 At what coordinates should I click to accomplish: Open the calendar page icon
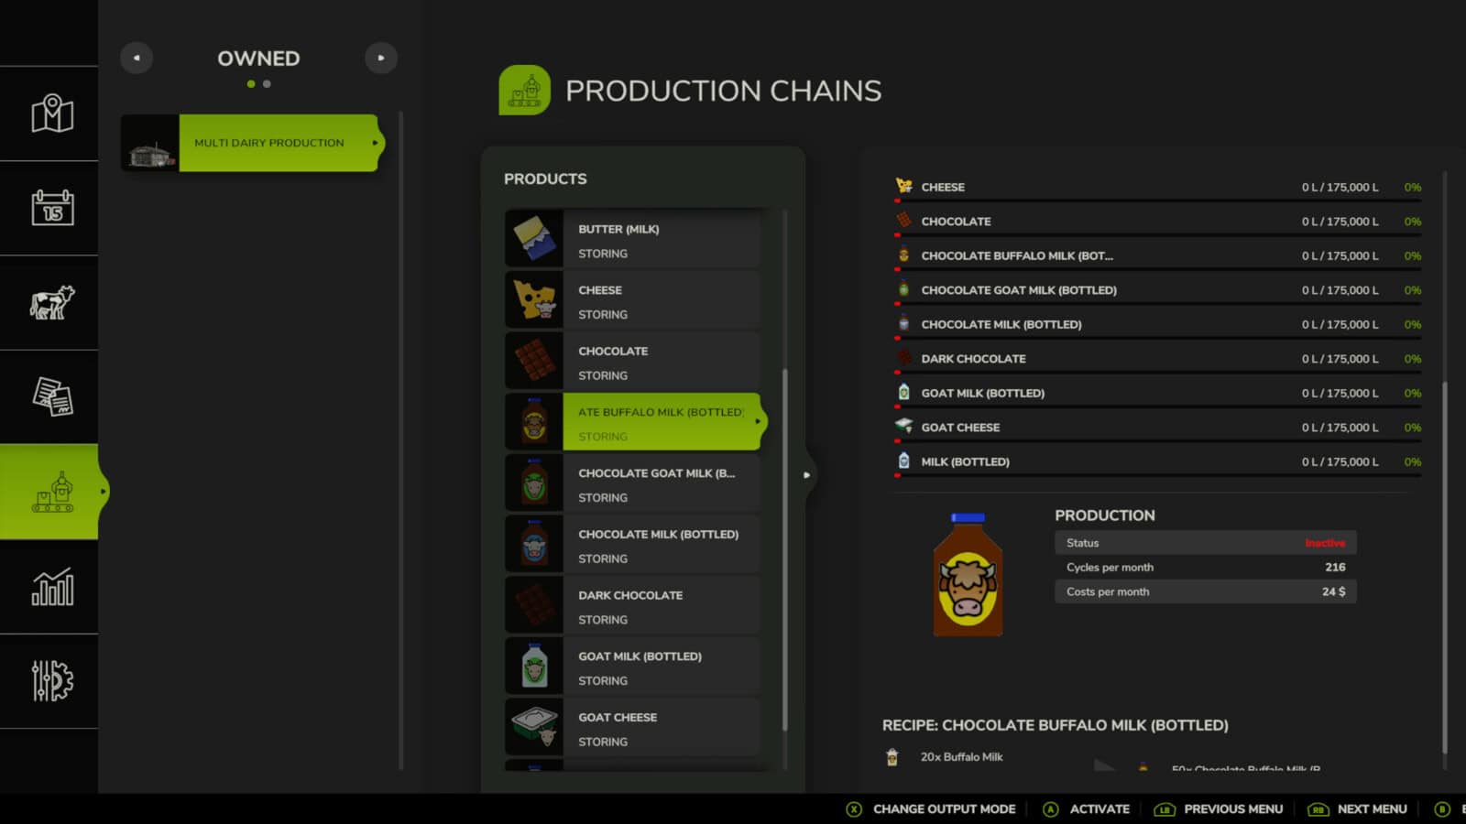click(x=51, y=208)
